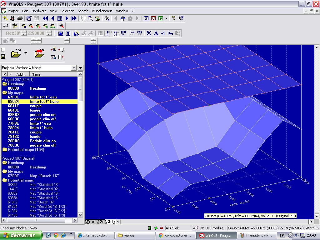Select the 'couple' map at 6841E

tap(36, 106)
